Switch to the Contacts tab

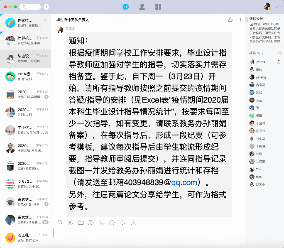(142, 7)
